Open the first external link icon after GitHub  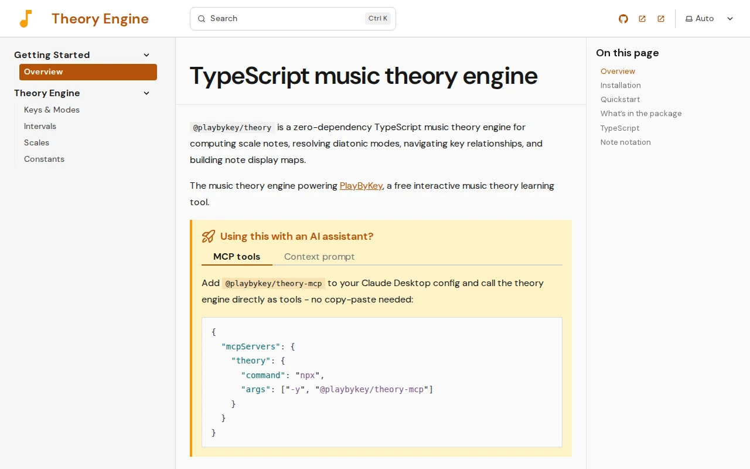[x=642, y=19]
